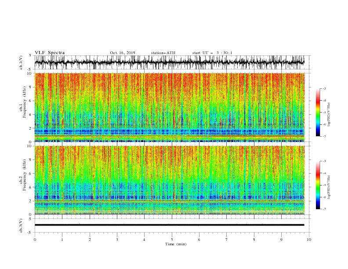Click the "8" tick on the time axis
The width and height of the screenshot is (348, 269).
tap(254, 240)
